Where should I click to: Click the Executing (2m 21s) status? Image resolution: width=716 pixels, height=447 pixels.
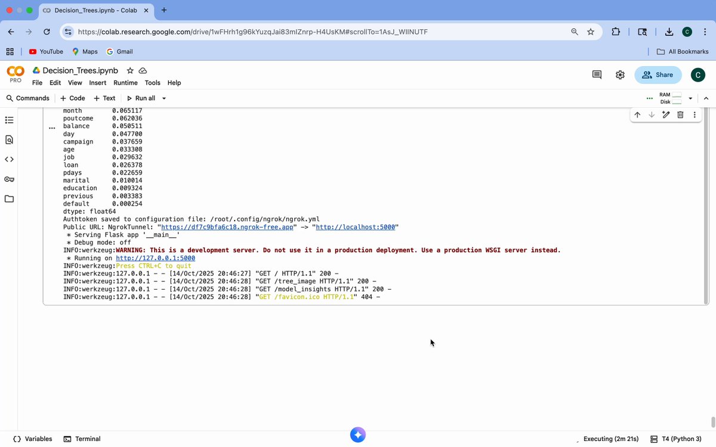click(x=611, y=439)
